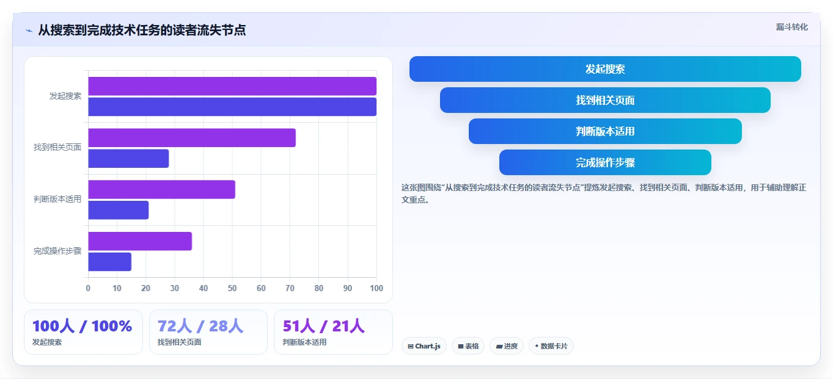Screen dimensions: 833x379
Task: Click the Chart.js tag
Action: tap(424, 346)
